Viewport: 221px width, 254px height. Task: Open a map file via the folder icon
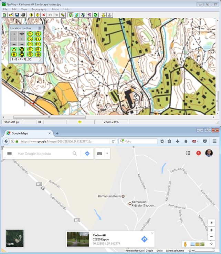coord(11,15)
